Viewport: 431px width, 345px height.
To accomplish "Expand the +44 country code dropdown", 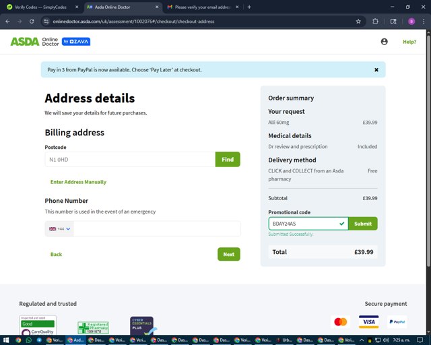I will click(59, 228).
